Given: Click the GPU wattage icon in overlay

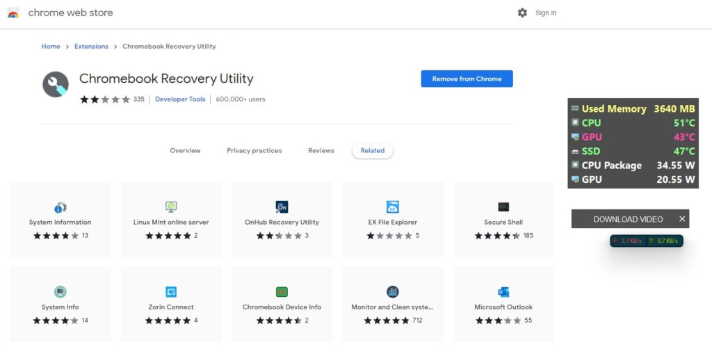Looking at the screenshot, I should click(575, 179).
